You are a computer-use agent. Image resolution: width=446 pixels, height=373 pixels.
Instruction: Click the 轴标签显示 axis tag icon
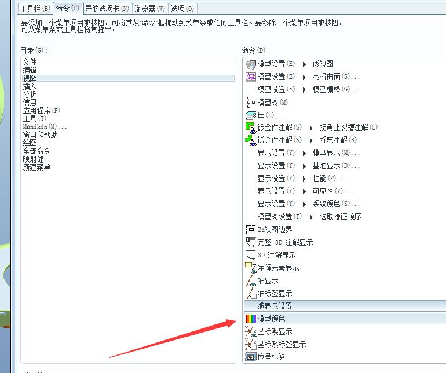coord(251,293)
